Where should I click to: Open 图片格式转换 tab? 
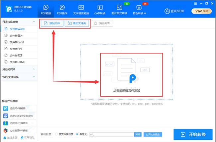point(119,10)
